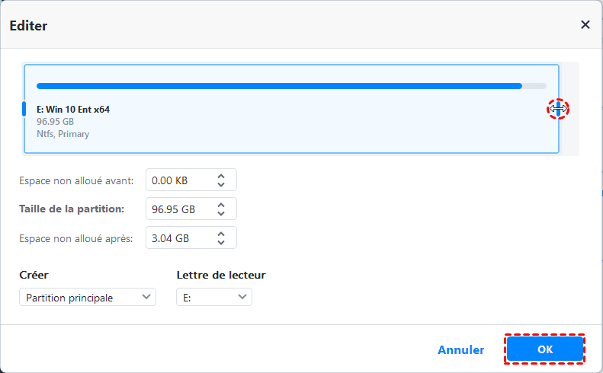Click the Taille de la partition field
This screenshot has width=603, height=373.
pyautogui.click(x=178, y=209)
